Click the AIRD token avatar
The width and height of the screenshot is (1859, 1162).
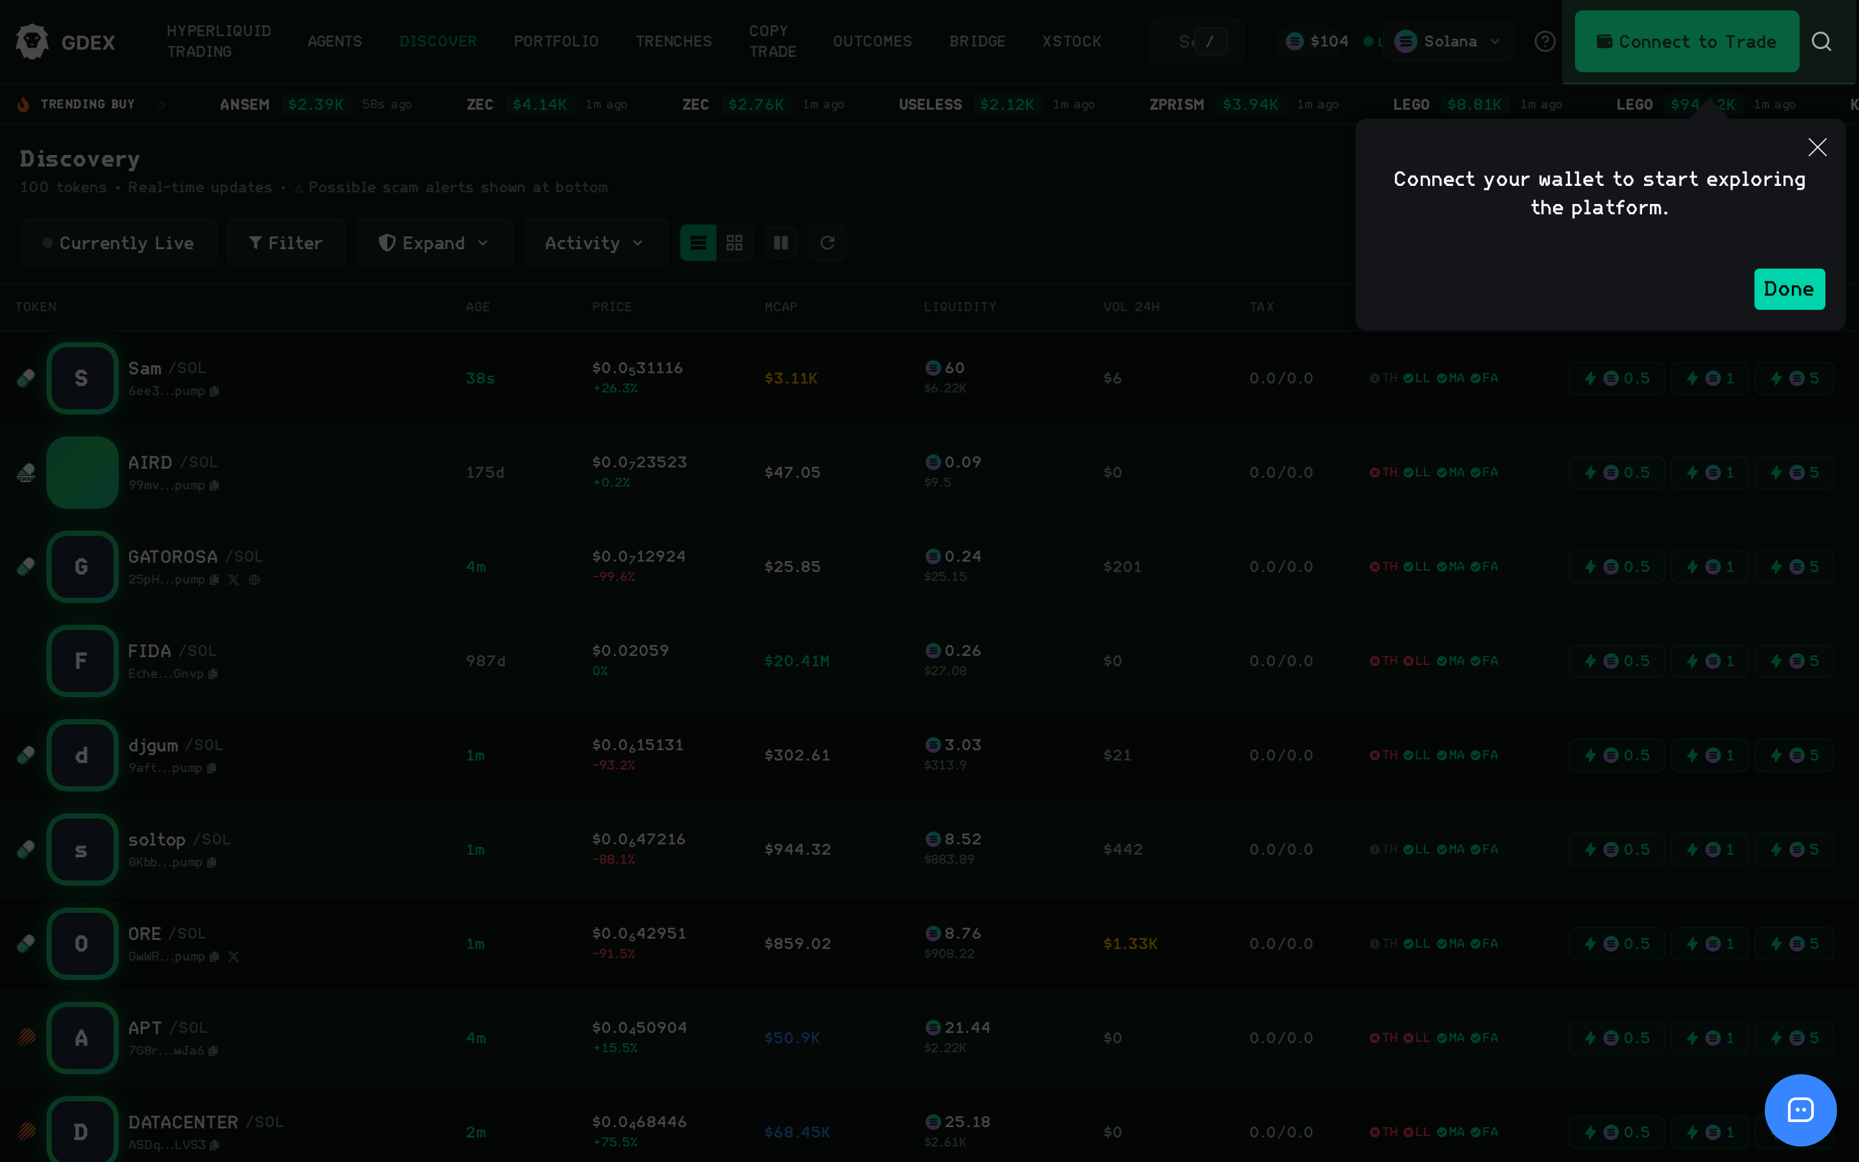tap(82, 473)
